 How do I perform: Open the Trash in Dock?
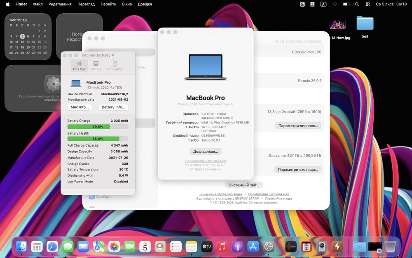(x=391, y=247)
